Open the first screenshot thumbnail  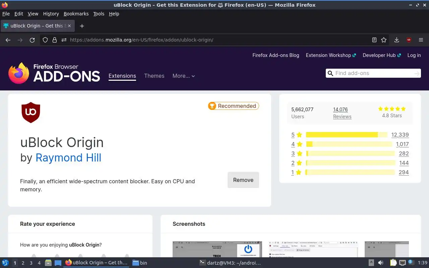217,249
